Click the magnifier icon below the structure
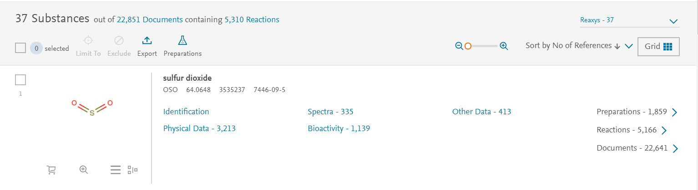 83,170
